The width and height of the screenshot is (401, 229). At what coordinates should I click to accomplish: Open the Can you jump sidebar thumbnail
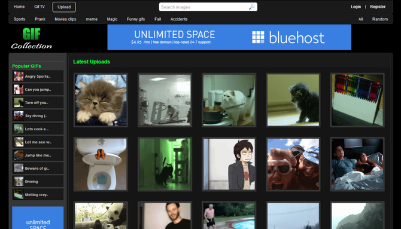(19, 90)
